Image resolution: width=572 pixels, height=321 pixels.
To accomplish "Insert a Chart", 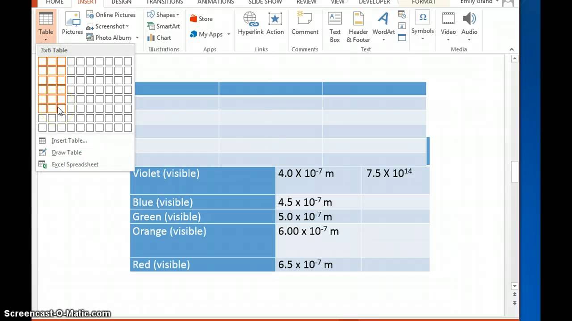I will pyautogui.click(x=159, y=38).
